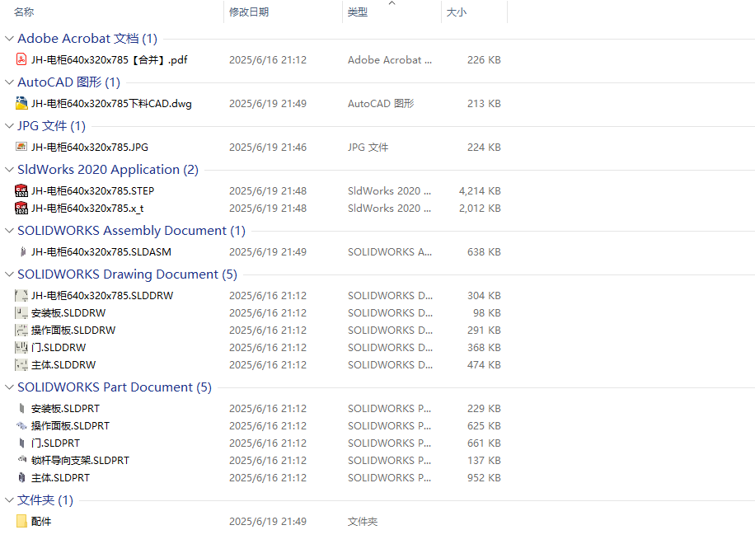Select file JH-电柜640x320x785.x_t
Screen dimensions: 755x544
click(87, 208)
